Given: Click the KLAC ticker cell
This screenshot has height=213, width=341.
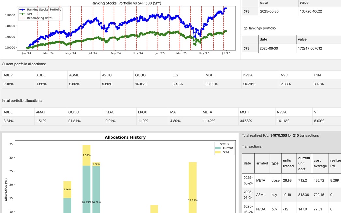Looking at the screenshot, I should [120, 112].
